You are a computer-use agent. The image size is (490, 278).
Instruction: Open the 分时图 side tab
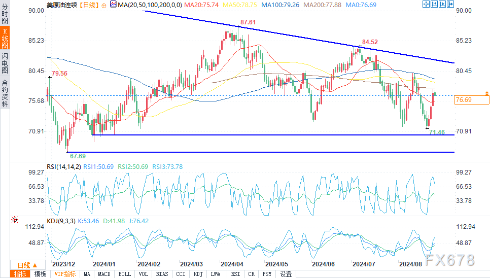pos(5,14)
